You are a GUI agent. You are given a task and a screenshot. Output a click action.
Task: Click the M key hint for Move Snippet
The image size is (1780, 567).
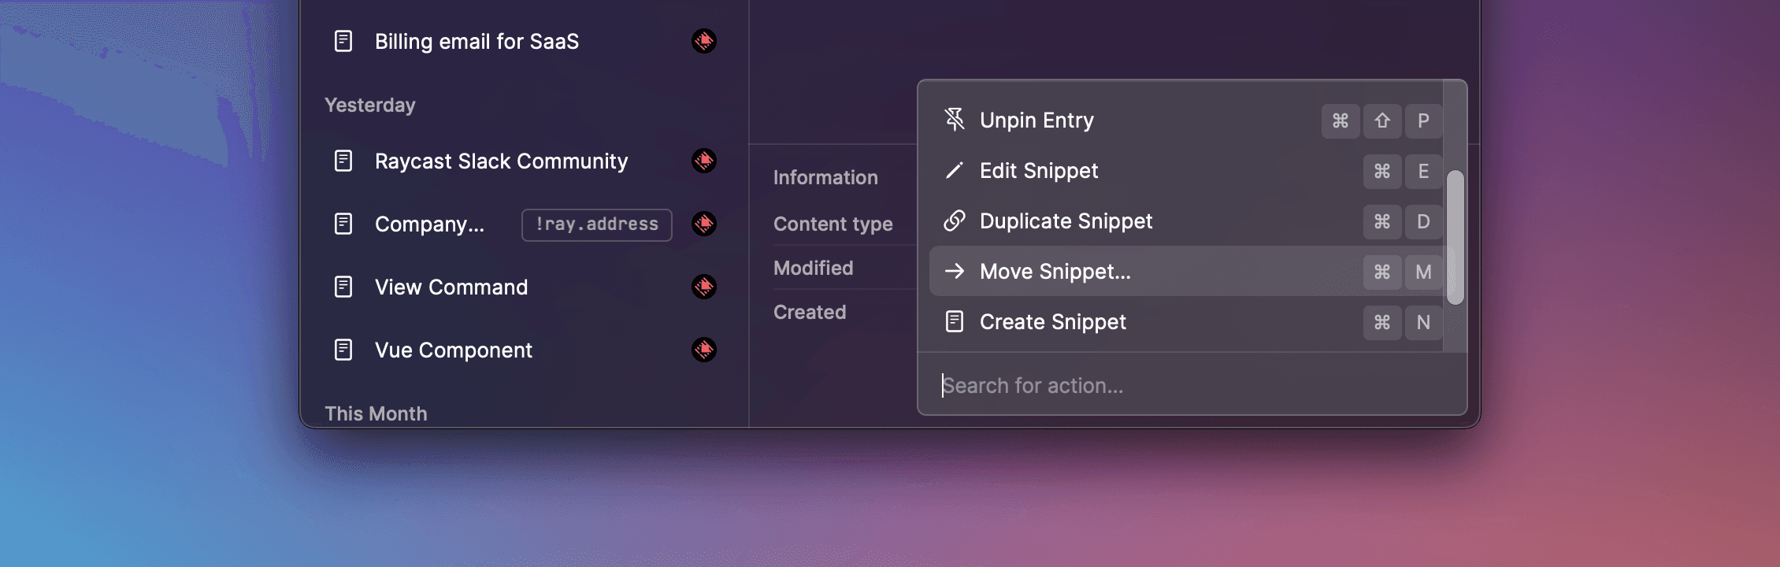click(1423, 272)
